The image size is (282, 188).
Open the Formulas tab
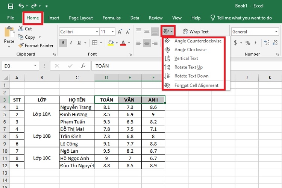click(112, 18)
